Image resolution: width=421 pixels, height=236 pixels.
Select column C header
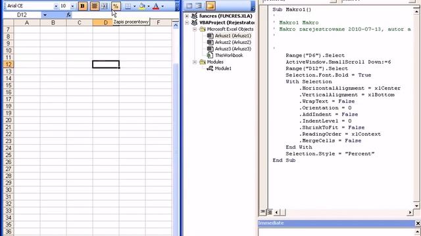coord(80,23)
